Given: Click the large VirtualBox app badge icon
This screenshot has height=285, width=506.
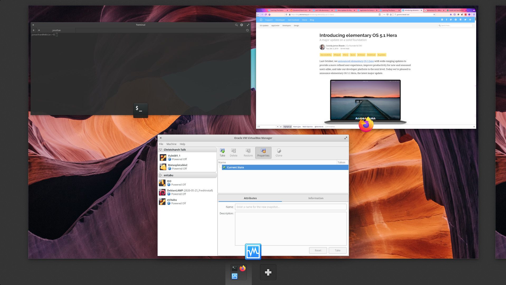Looking at the screenshot, I should click(x=253, y=251).
